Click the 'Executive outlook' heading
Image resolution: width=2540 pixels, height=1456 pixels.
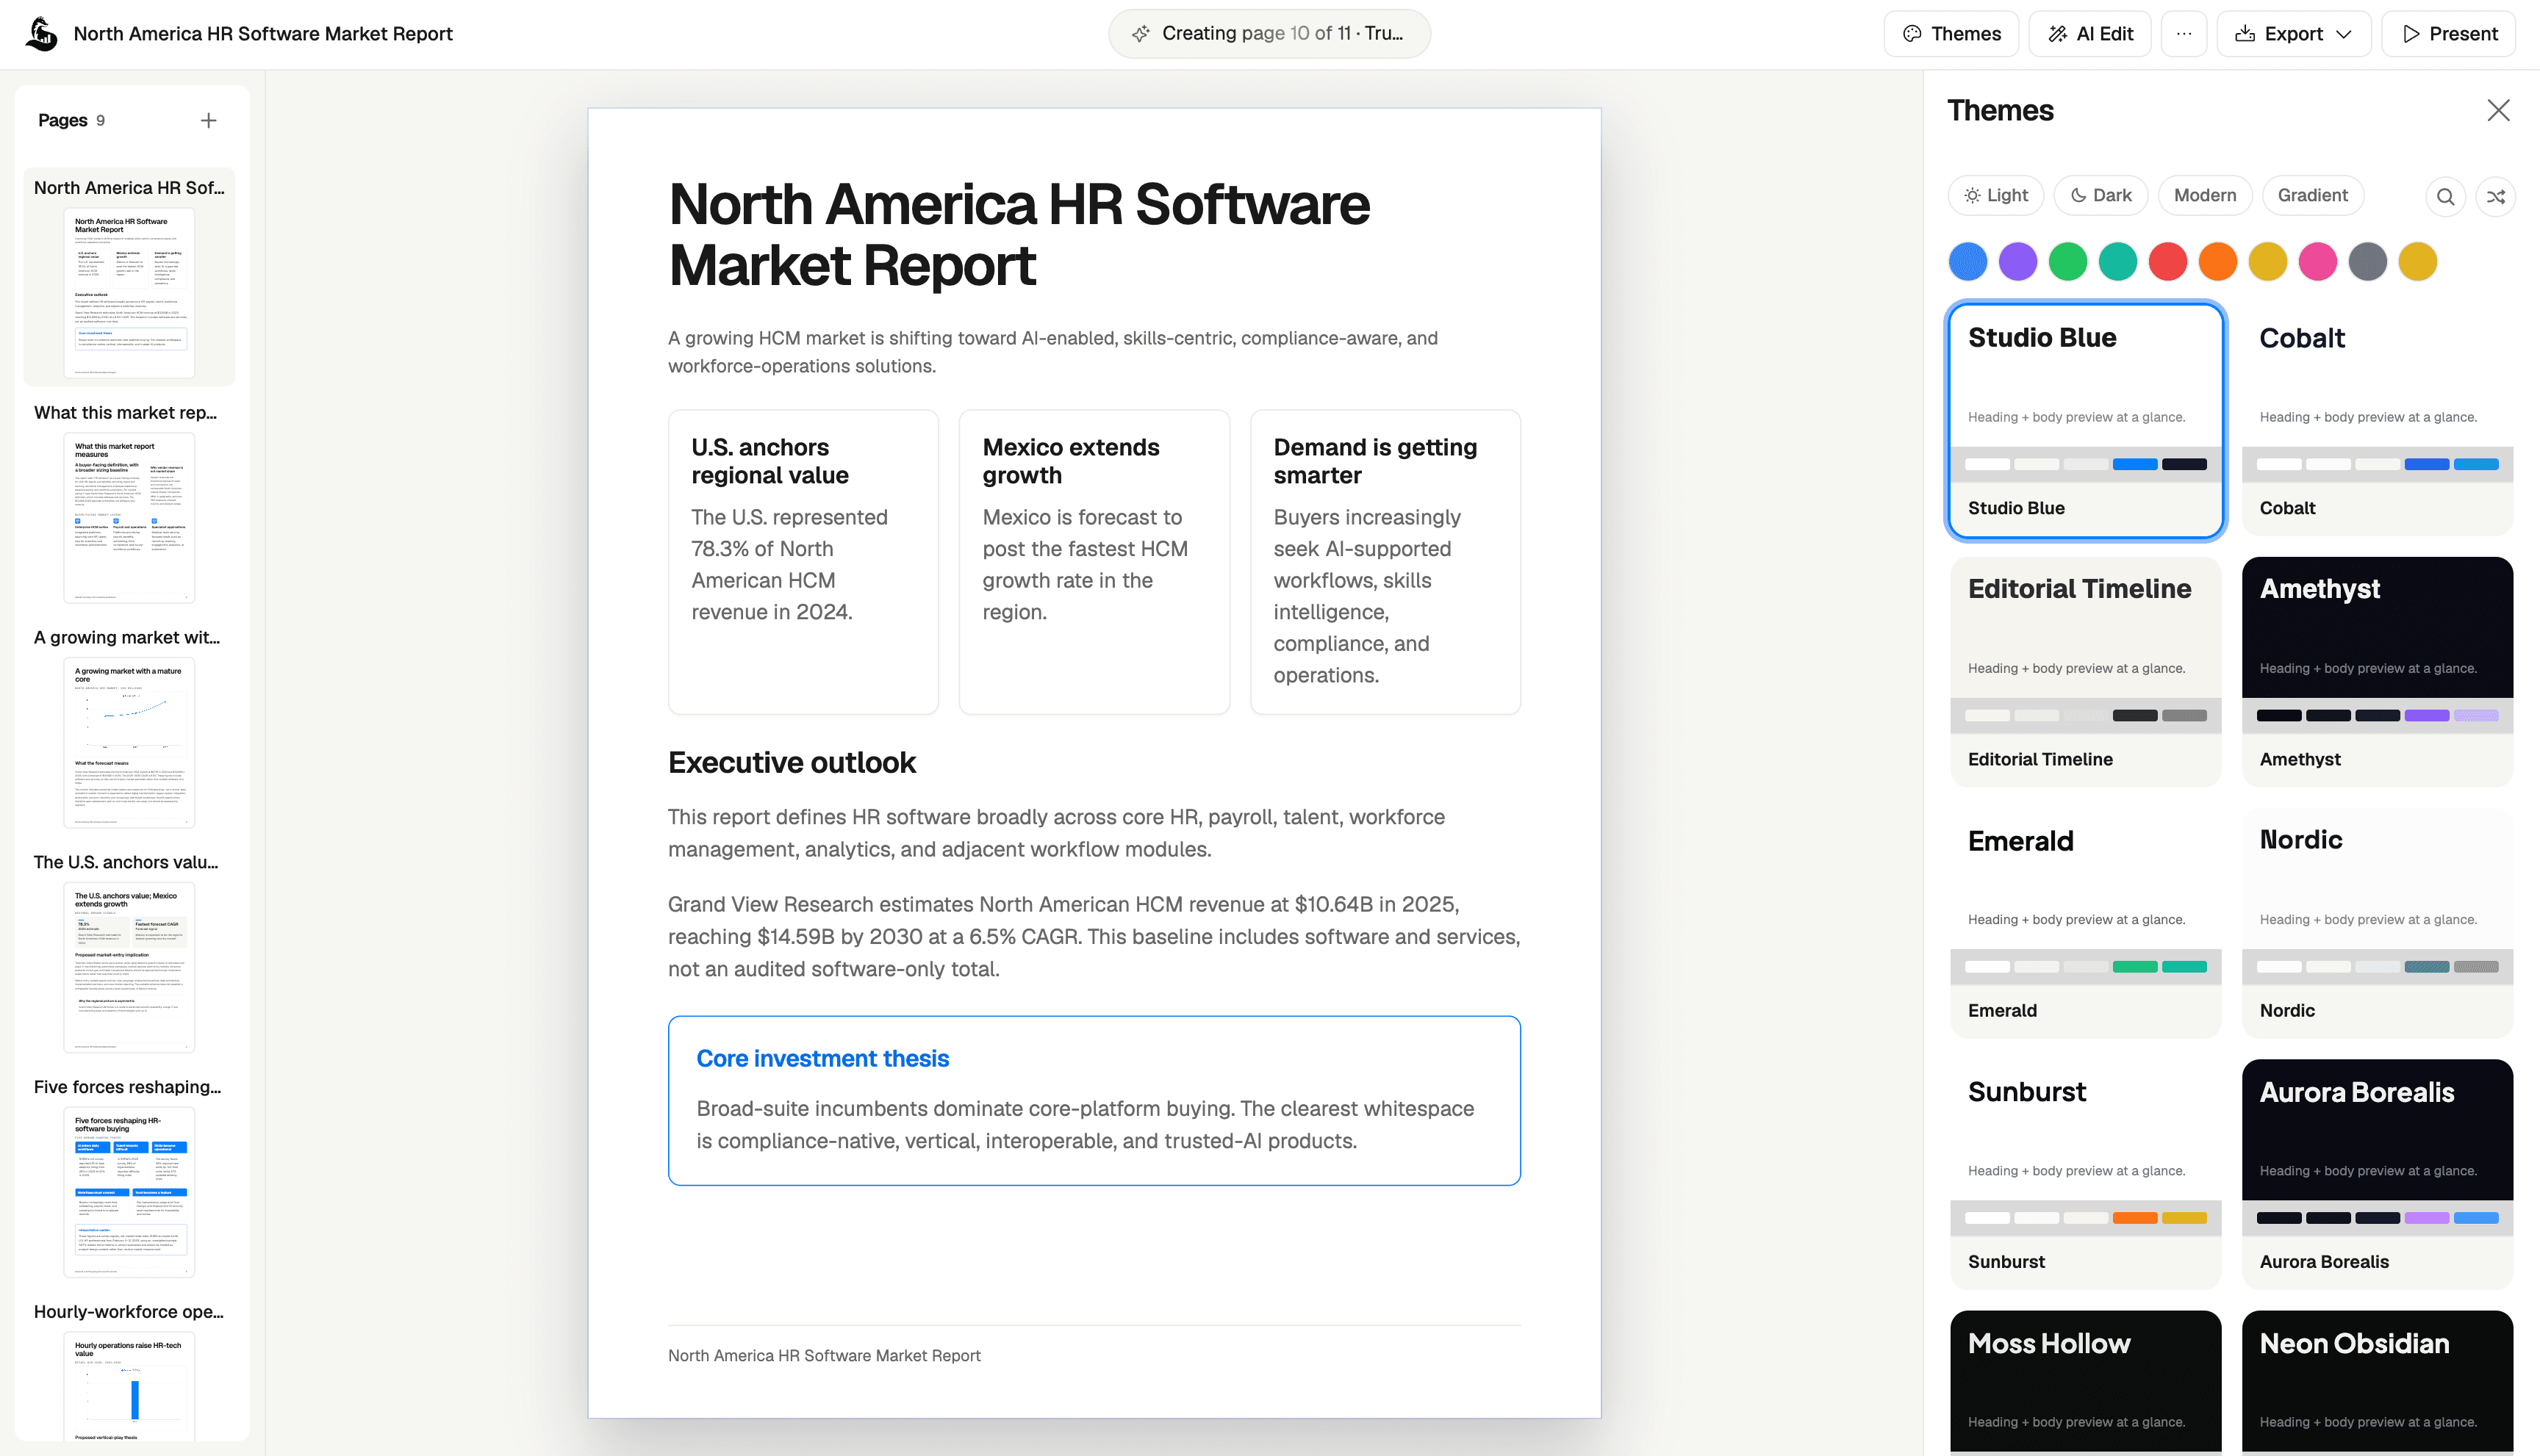(792, 763)
